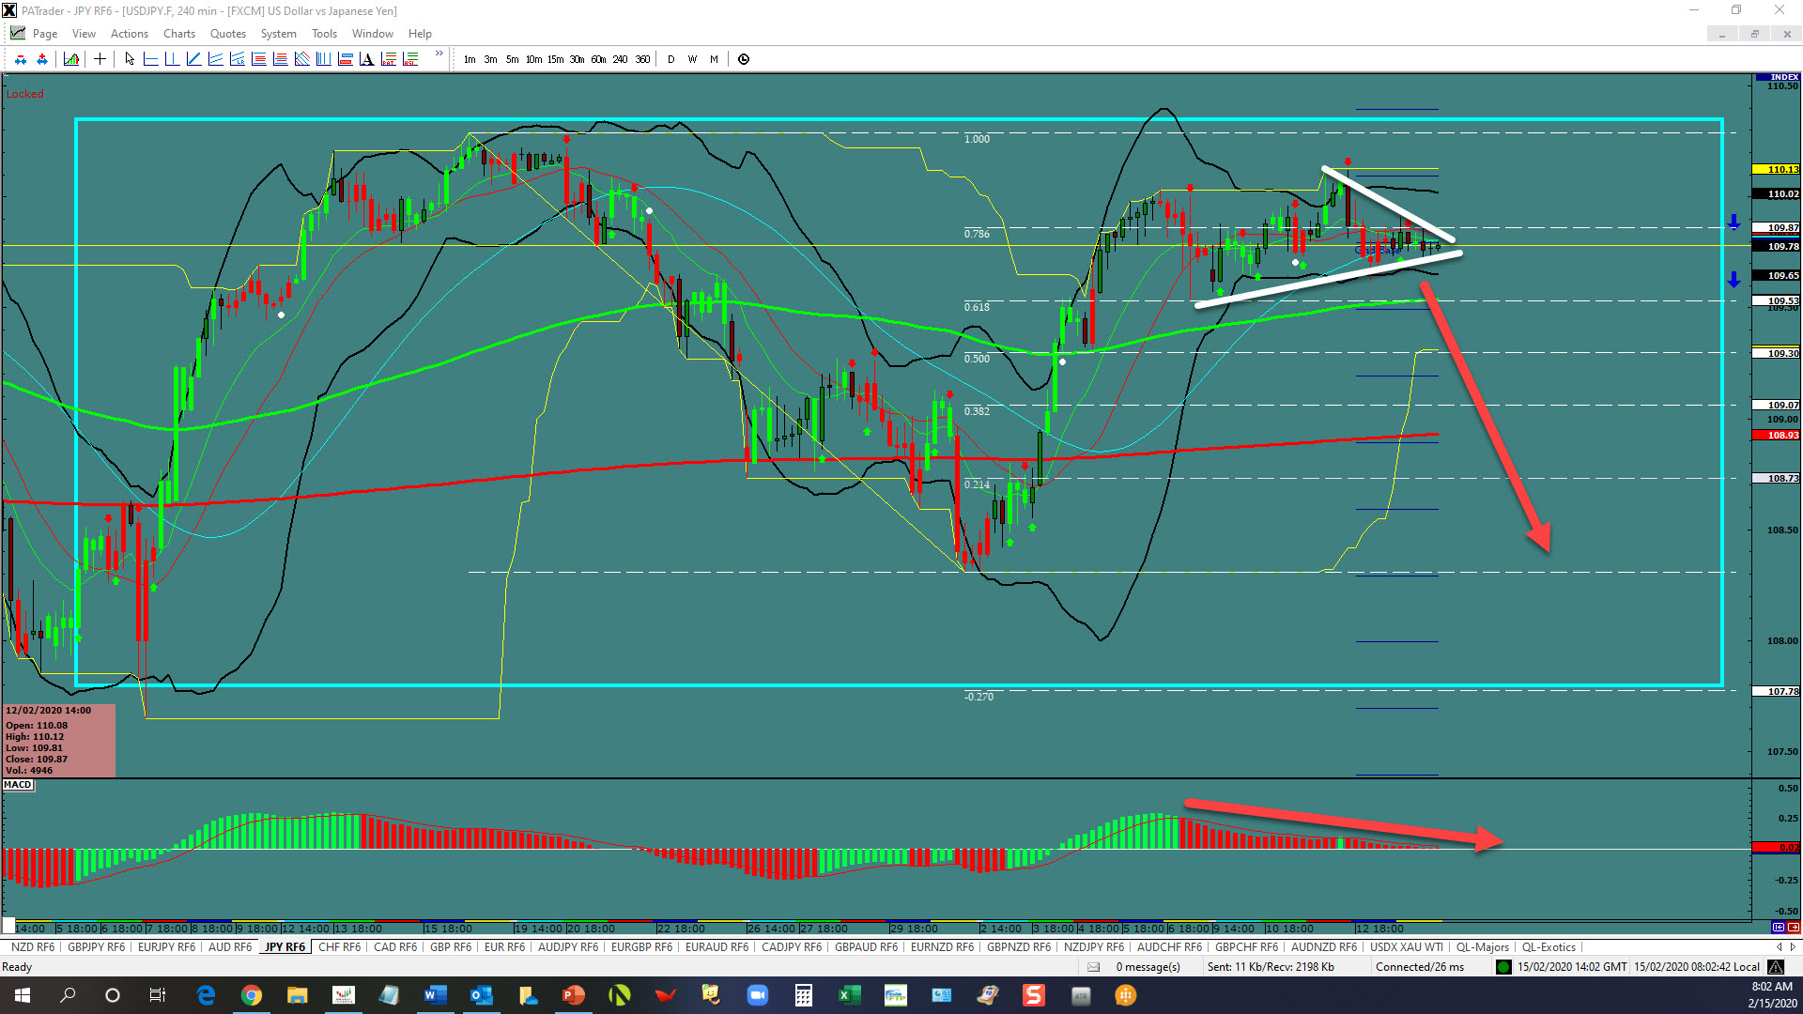This screenshot has width=1803, height=1014.
Task: Switch to the EURGBP RF6 page tab
Action: (x=641, y=947)
